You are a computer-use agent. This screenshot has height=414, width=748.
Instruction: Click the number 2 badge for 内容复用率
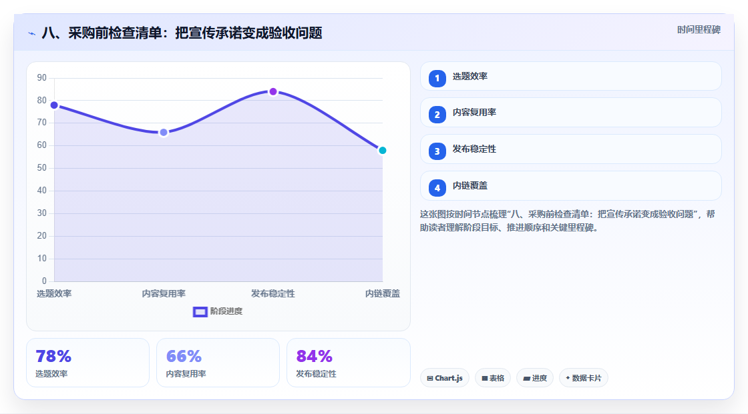437,115
